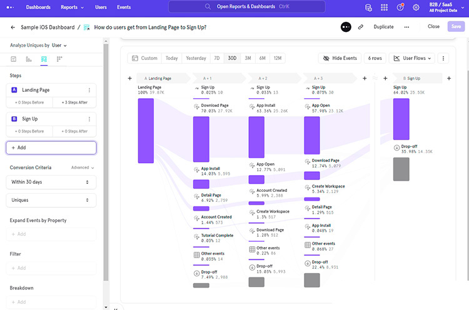Image resolution: width=469 pixels, height=310 pixels.
Task: Open the Insights report type icon
Action: [x=14, y=59]
